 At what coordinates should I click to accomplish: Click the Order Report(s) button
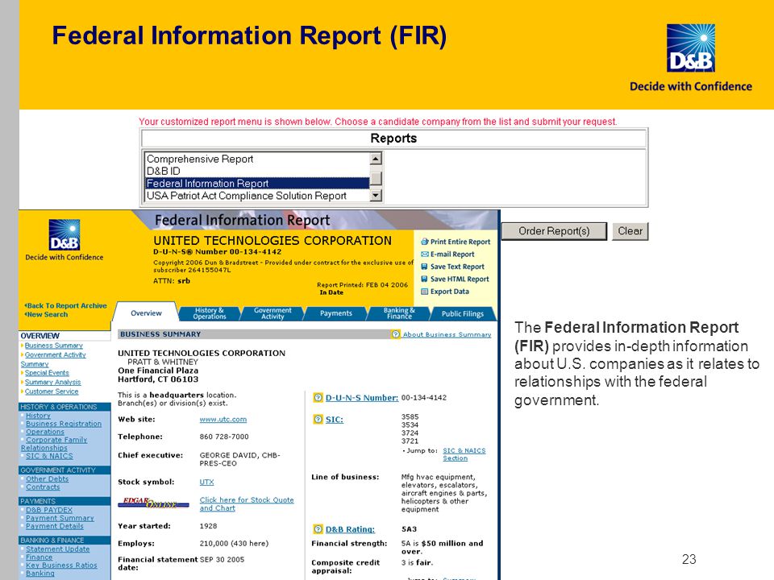555,231
